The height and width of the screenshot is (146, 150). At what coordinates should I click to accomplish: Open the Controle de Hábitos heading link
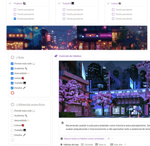point(70,56)
